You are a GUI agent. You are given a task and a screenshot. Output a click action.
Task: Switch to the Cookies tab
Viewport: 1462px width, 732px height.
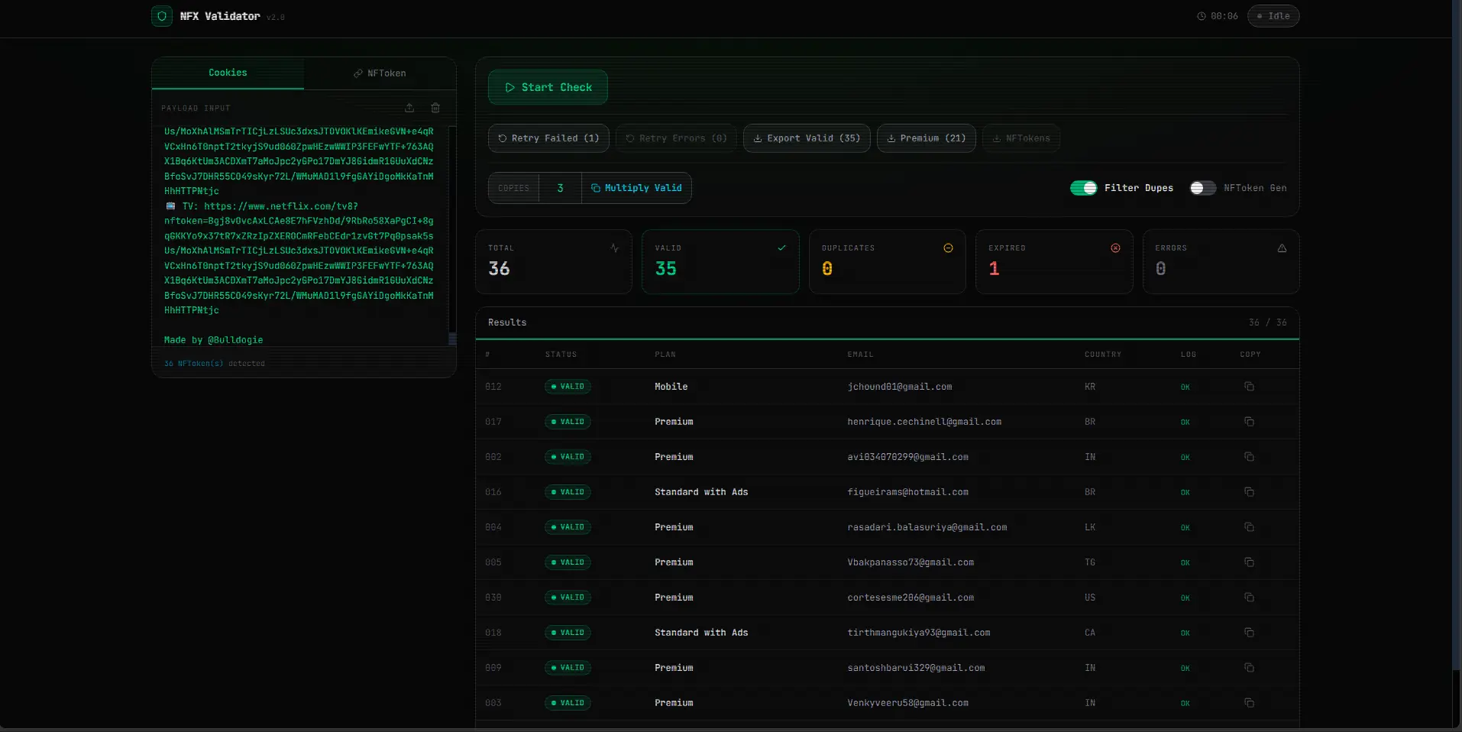(x=228, y=73)
